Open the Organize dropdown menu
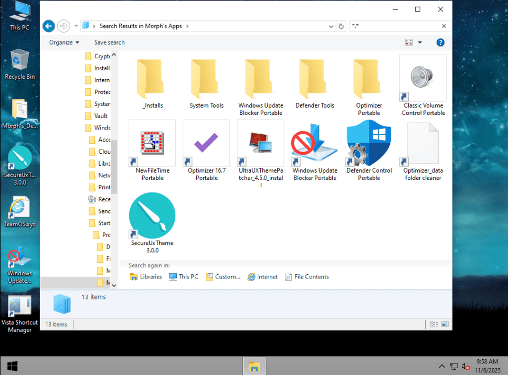 click(64, 42)
